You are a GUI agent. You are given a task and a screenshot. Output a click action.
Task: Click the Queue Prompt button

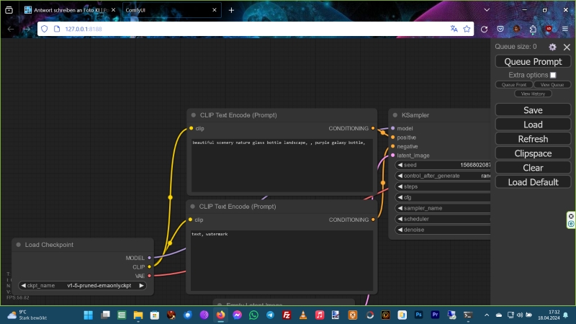click(533, 62)
